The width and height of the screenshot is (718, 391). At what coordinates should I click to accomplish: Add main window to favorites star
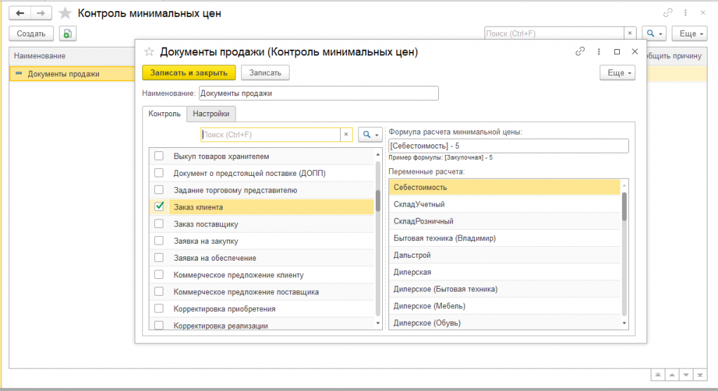(x=65, y=13)
